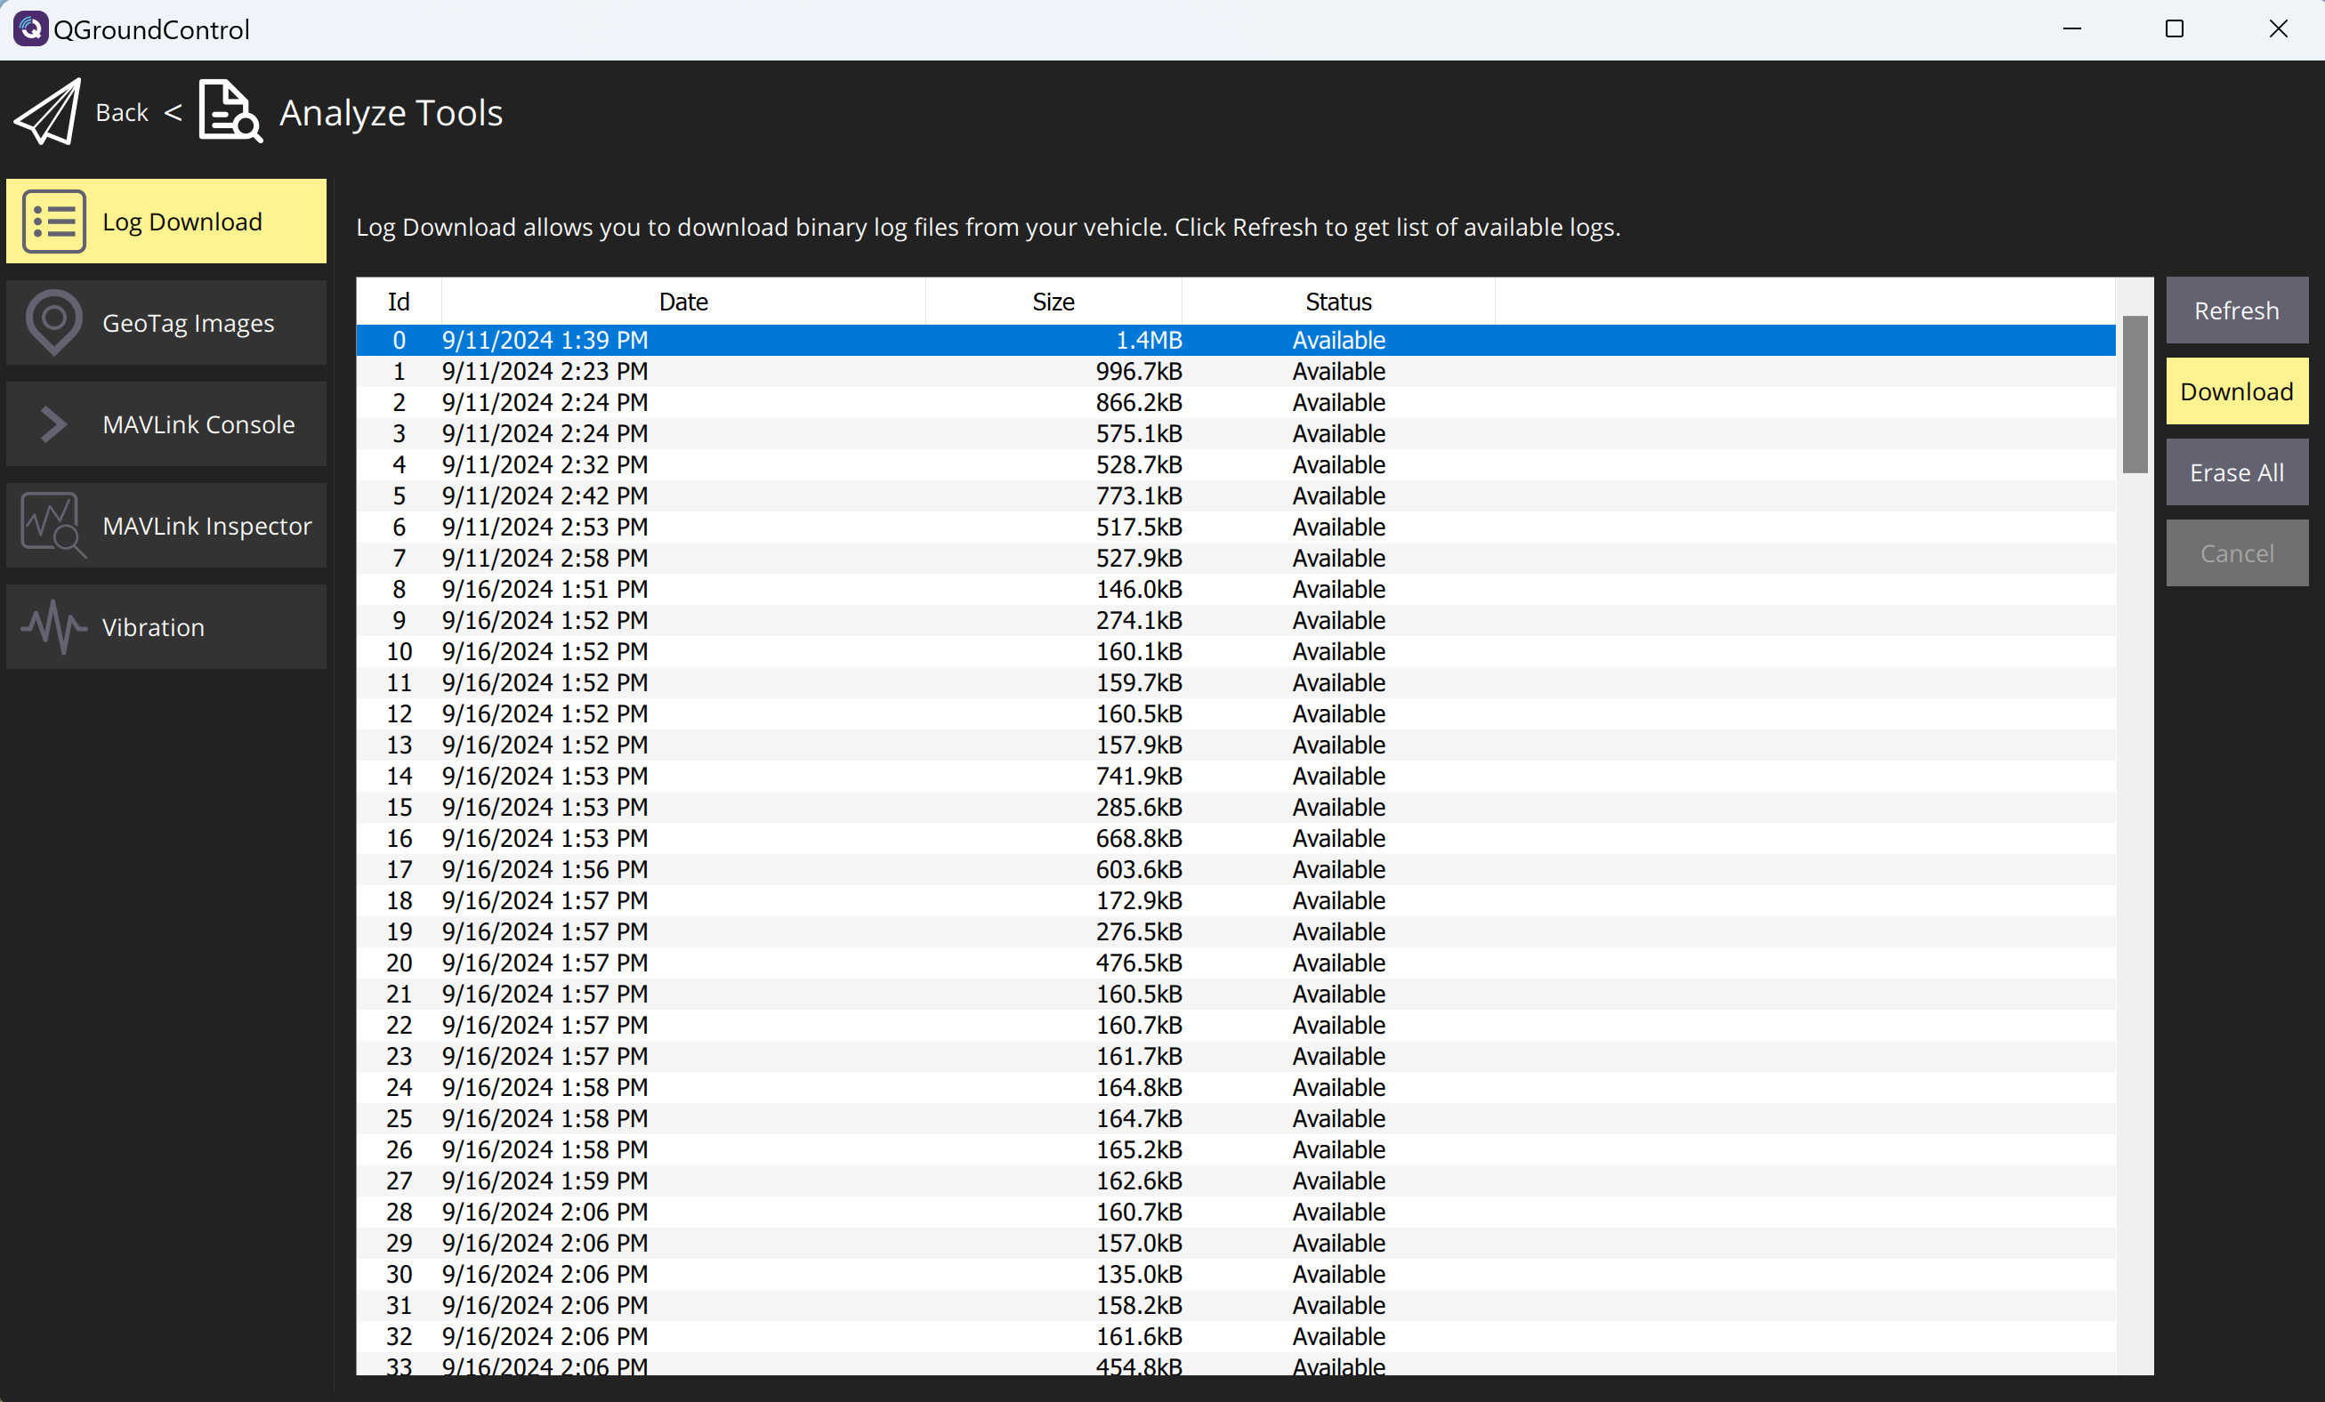This screenshot has height=1402, width=2325.
Task: Select log 7 with size 527.9kB
Action: click(1235, 559)
